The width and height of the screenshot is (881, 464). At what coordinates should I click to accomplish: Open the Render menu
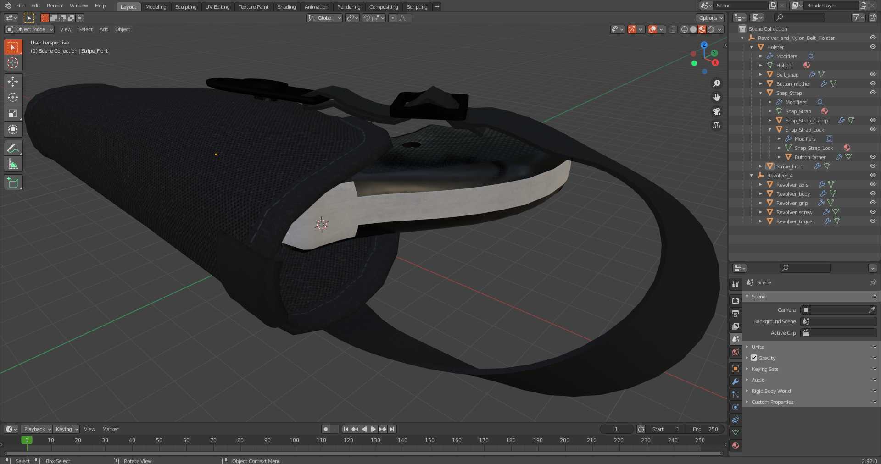(55, 6)
